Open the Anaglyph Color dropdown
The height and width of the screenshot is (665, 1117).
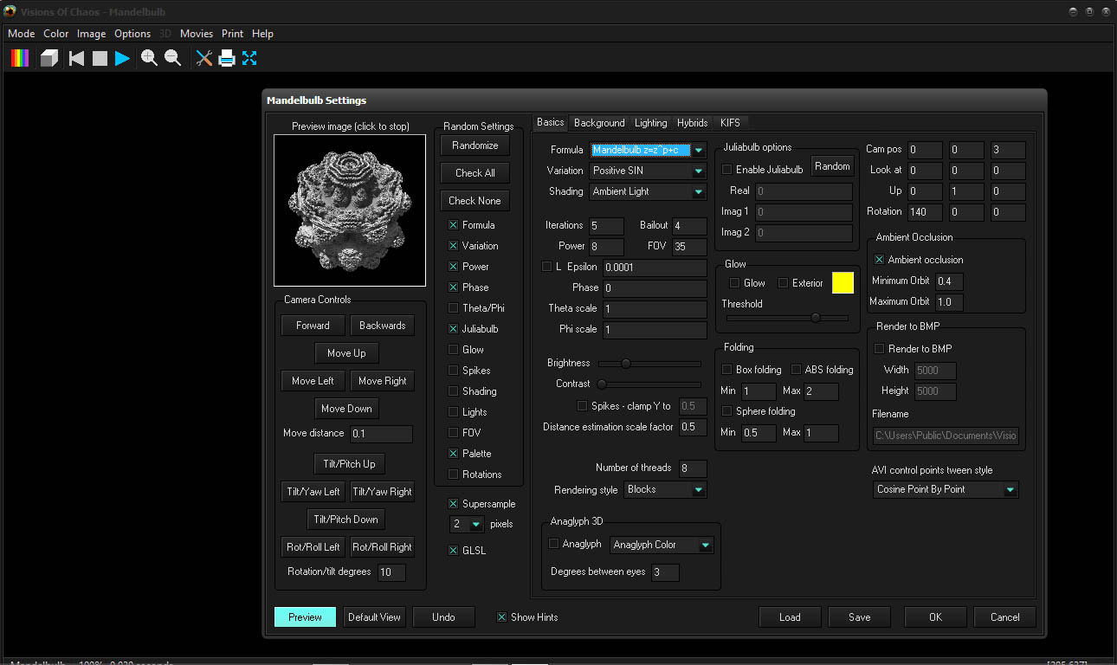coord(662,545)
